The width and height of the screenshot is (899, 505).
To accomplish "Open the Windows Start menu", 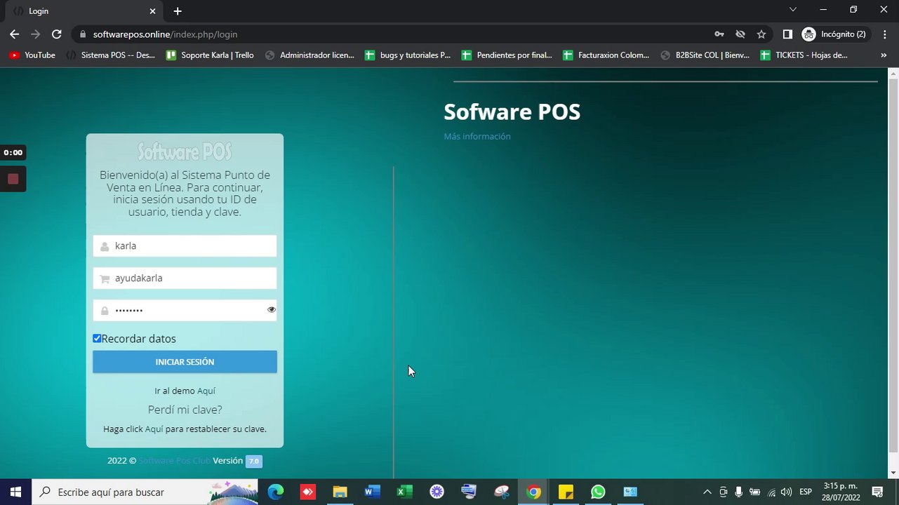I will pyautogui.click(x=15, y=492).
